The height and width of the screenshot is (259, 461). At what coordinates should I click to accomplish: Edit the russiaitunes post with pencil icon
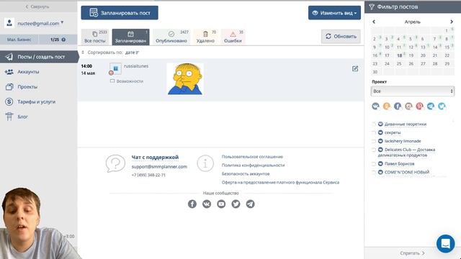click(355, 69)
